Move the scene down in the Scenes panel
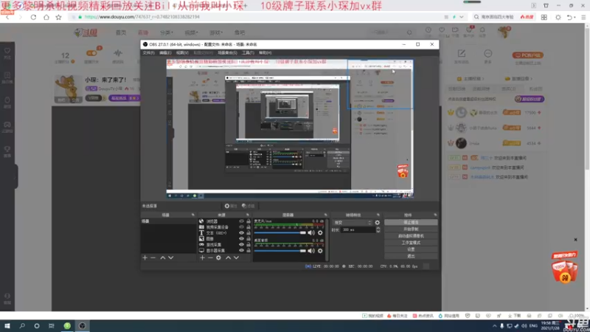The width and height of the screenshot is (590, 332). (171, 257)
